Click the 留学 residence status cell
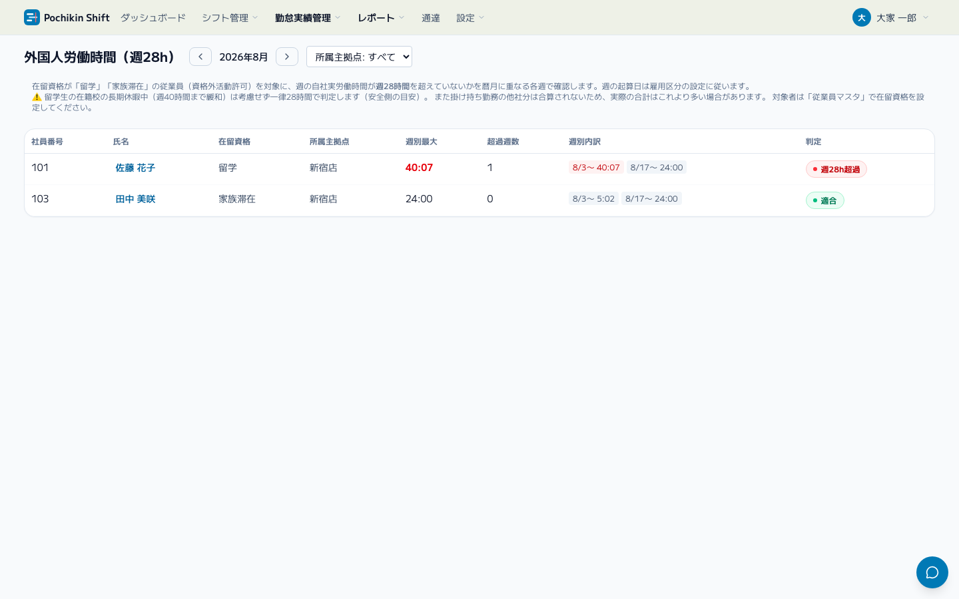 [x=228, y=168]
